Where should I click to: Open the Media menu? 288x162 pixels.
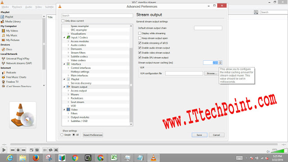[5, 7]
